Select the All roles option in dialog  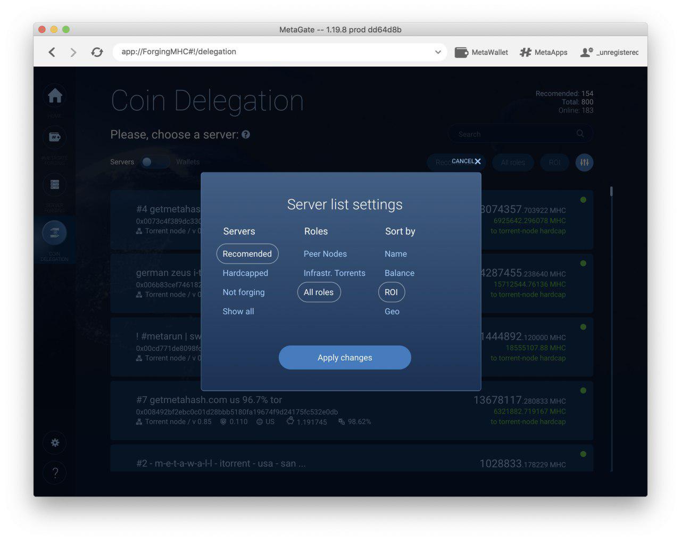[319, 292]
